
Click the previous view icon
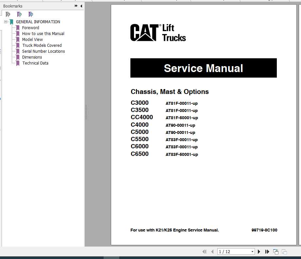(276, 251)
